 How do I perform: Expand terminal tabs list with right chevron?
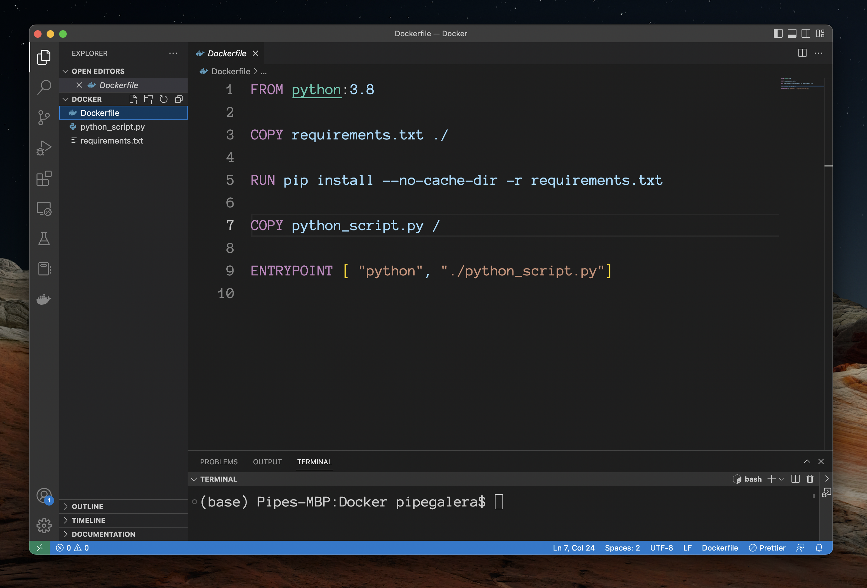click(827, 479)
